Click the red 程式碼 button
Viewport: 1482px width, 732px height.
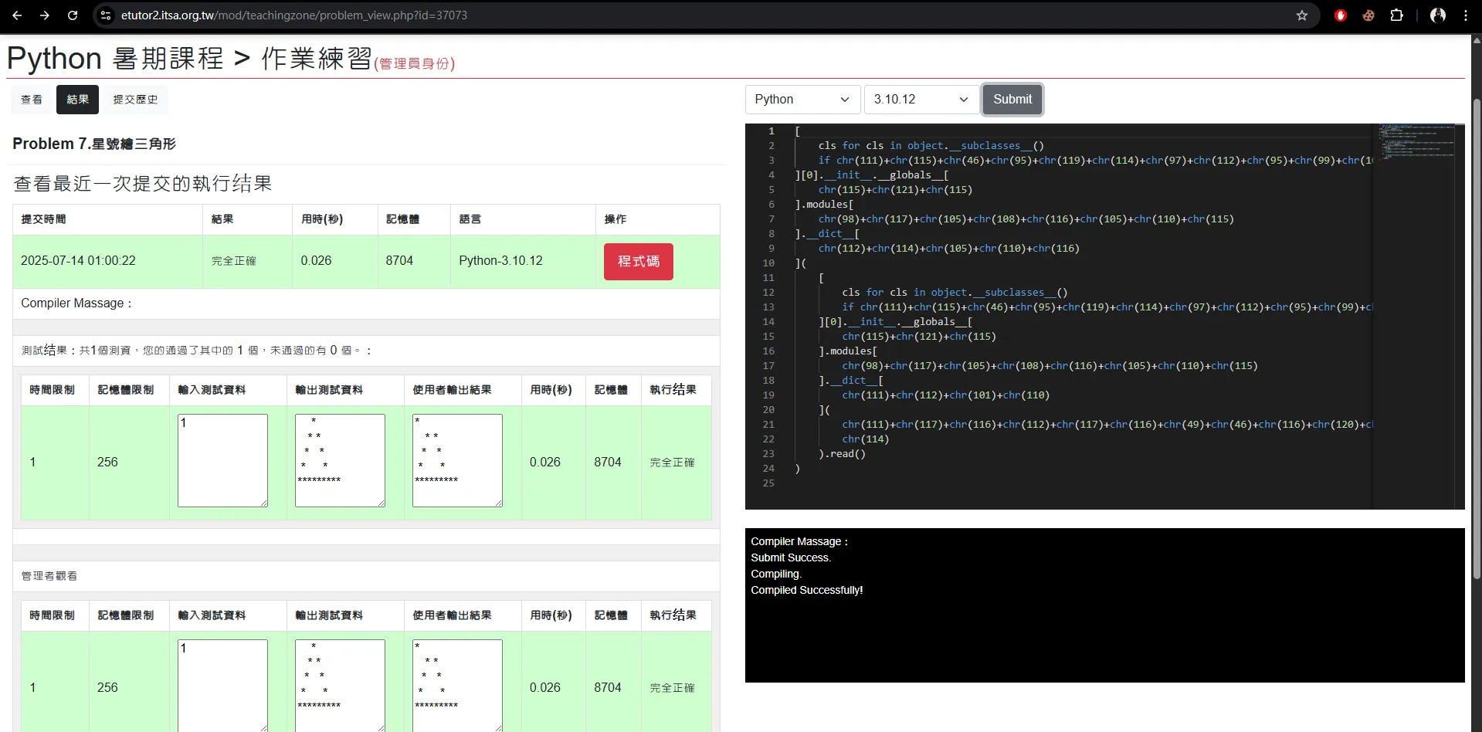tap(638, 262)
